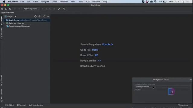Image resolution: width=193 pixels, height=108 pixels.
Task: Open the TODO tool window
Action: click(x=9, y=105)
